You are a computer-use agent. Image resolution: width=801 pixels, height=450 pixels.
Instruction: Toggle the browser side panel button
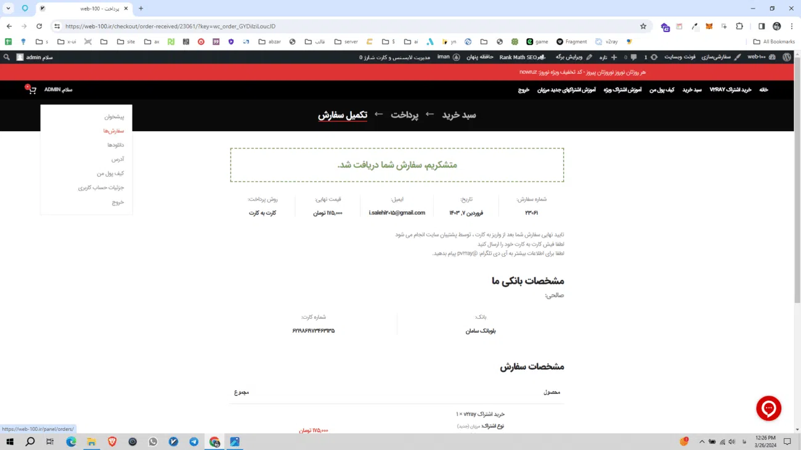click(x=762, y=26)
